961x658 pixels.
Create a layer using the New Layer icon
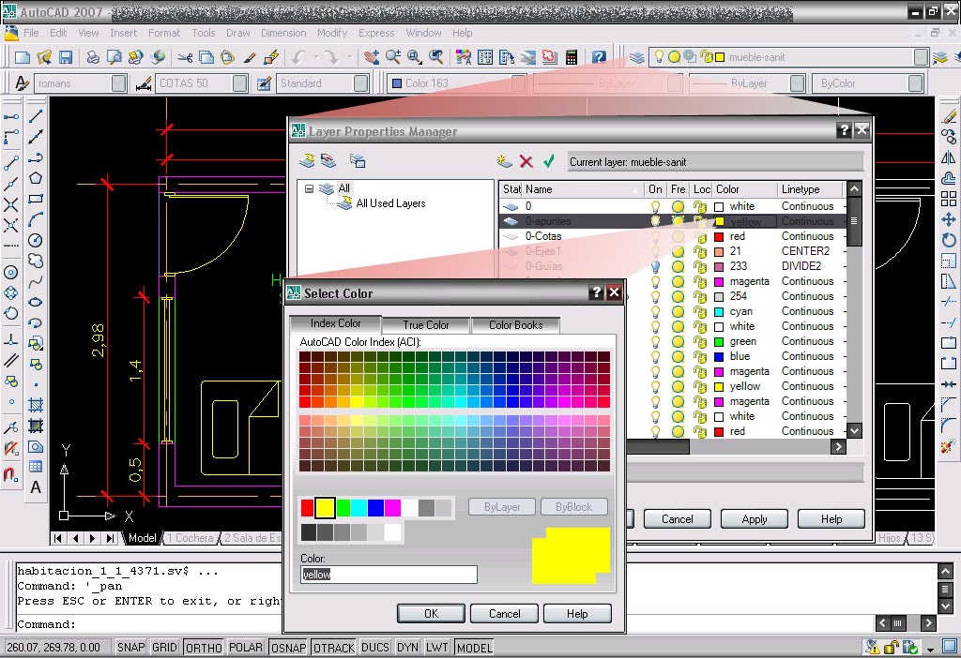[x=503, y=161]
